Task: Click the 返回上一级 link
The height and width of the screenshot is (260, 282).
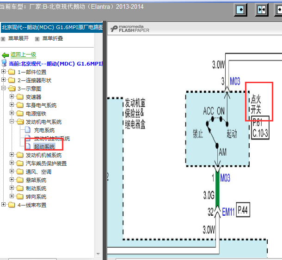Action: pos(23,54)
